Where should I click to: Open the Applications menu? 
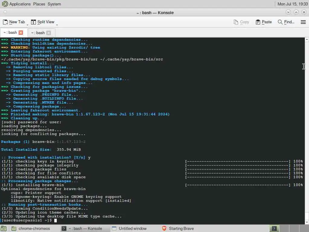[20, 4]
